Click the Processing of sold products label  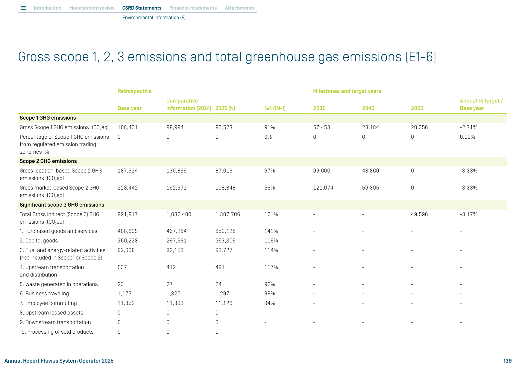[57, 332]
